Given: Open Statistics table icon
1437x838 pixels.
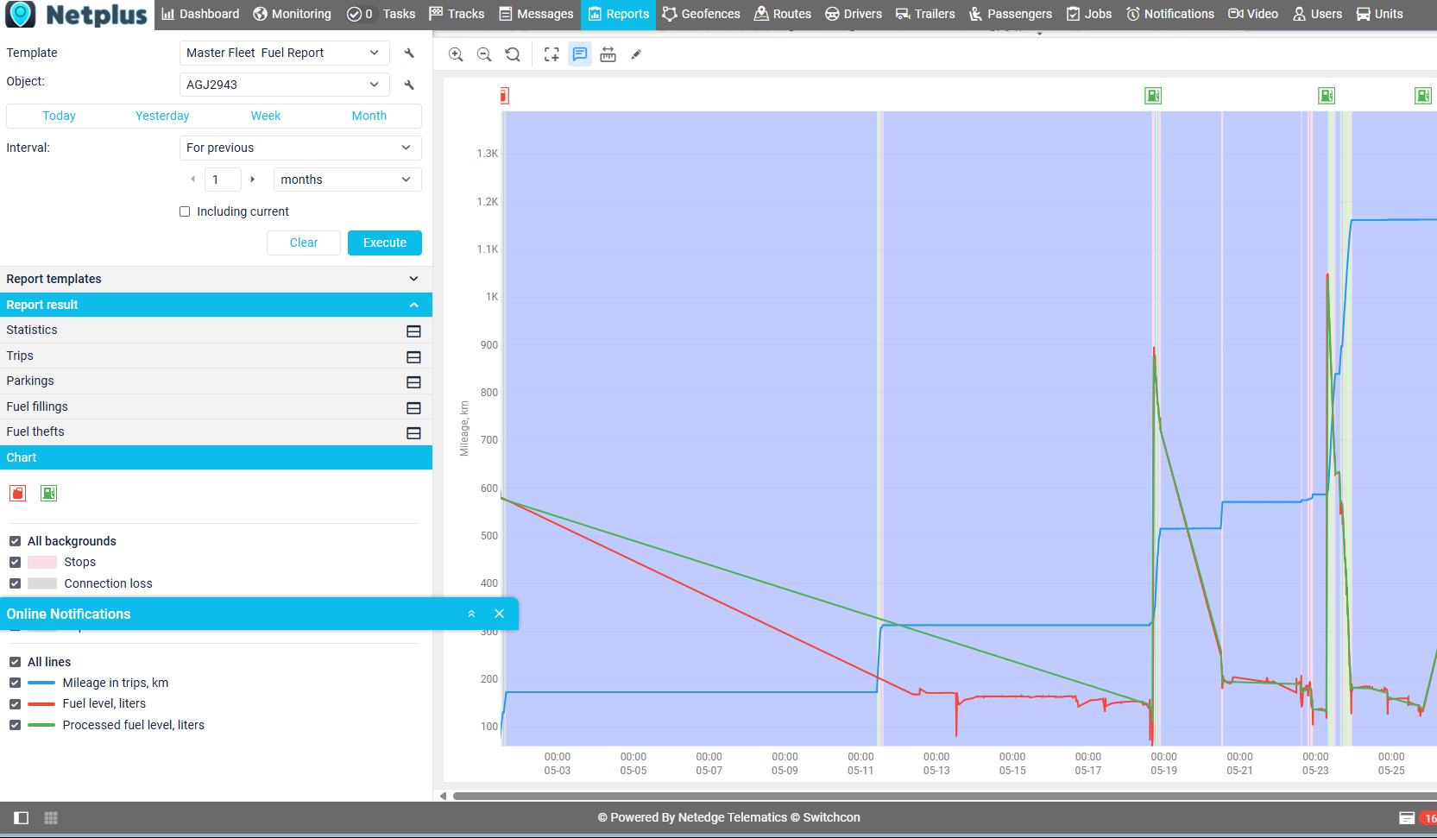Looking at the screenshot, I should tap(413, 331).
